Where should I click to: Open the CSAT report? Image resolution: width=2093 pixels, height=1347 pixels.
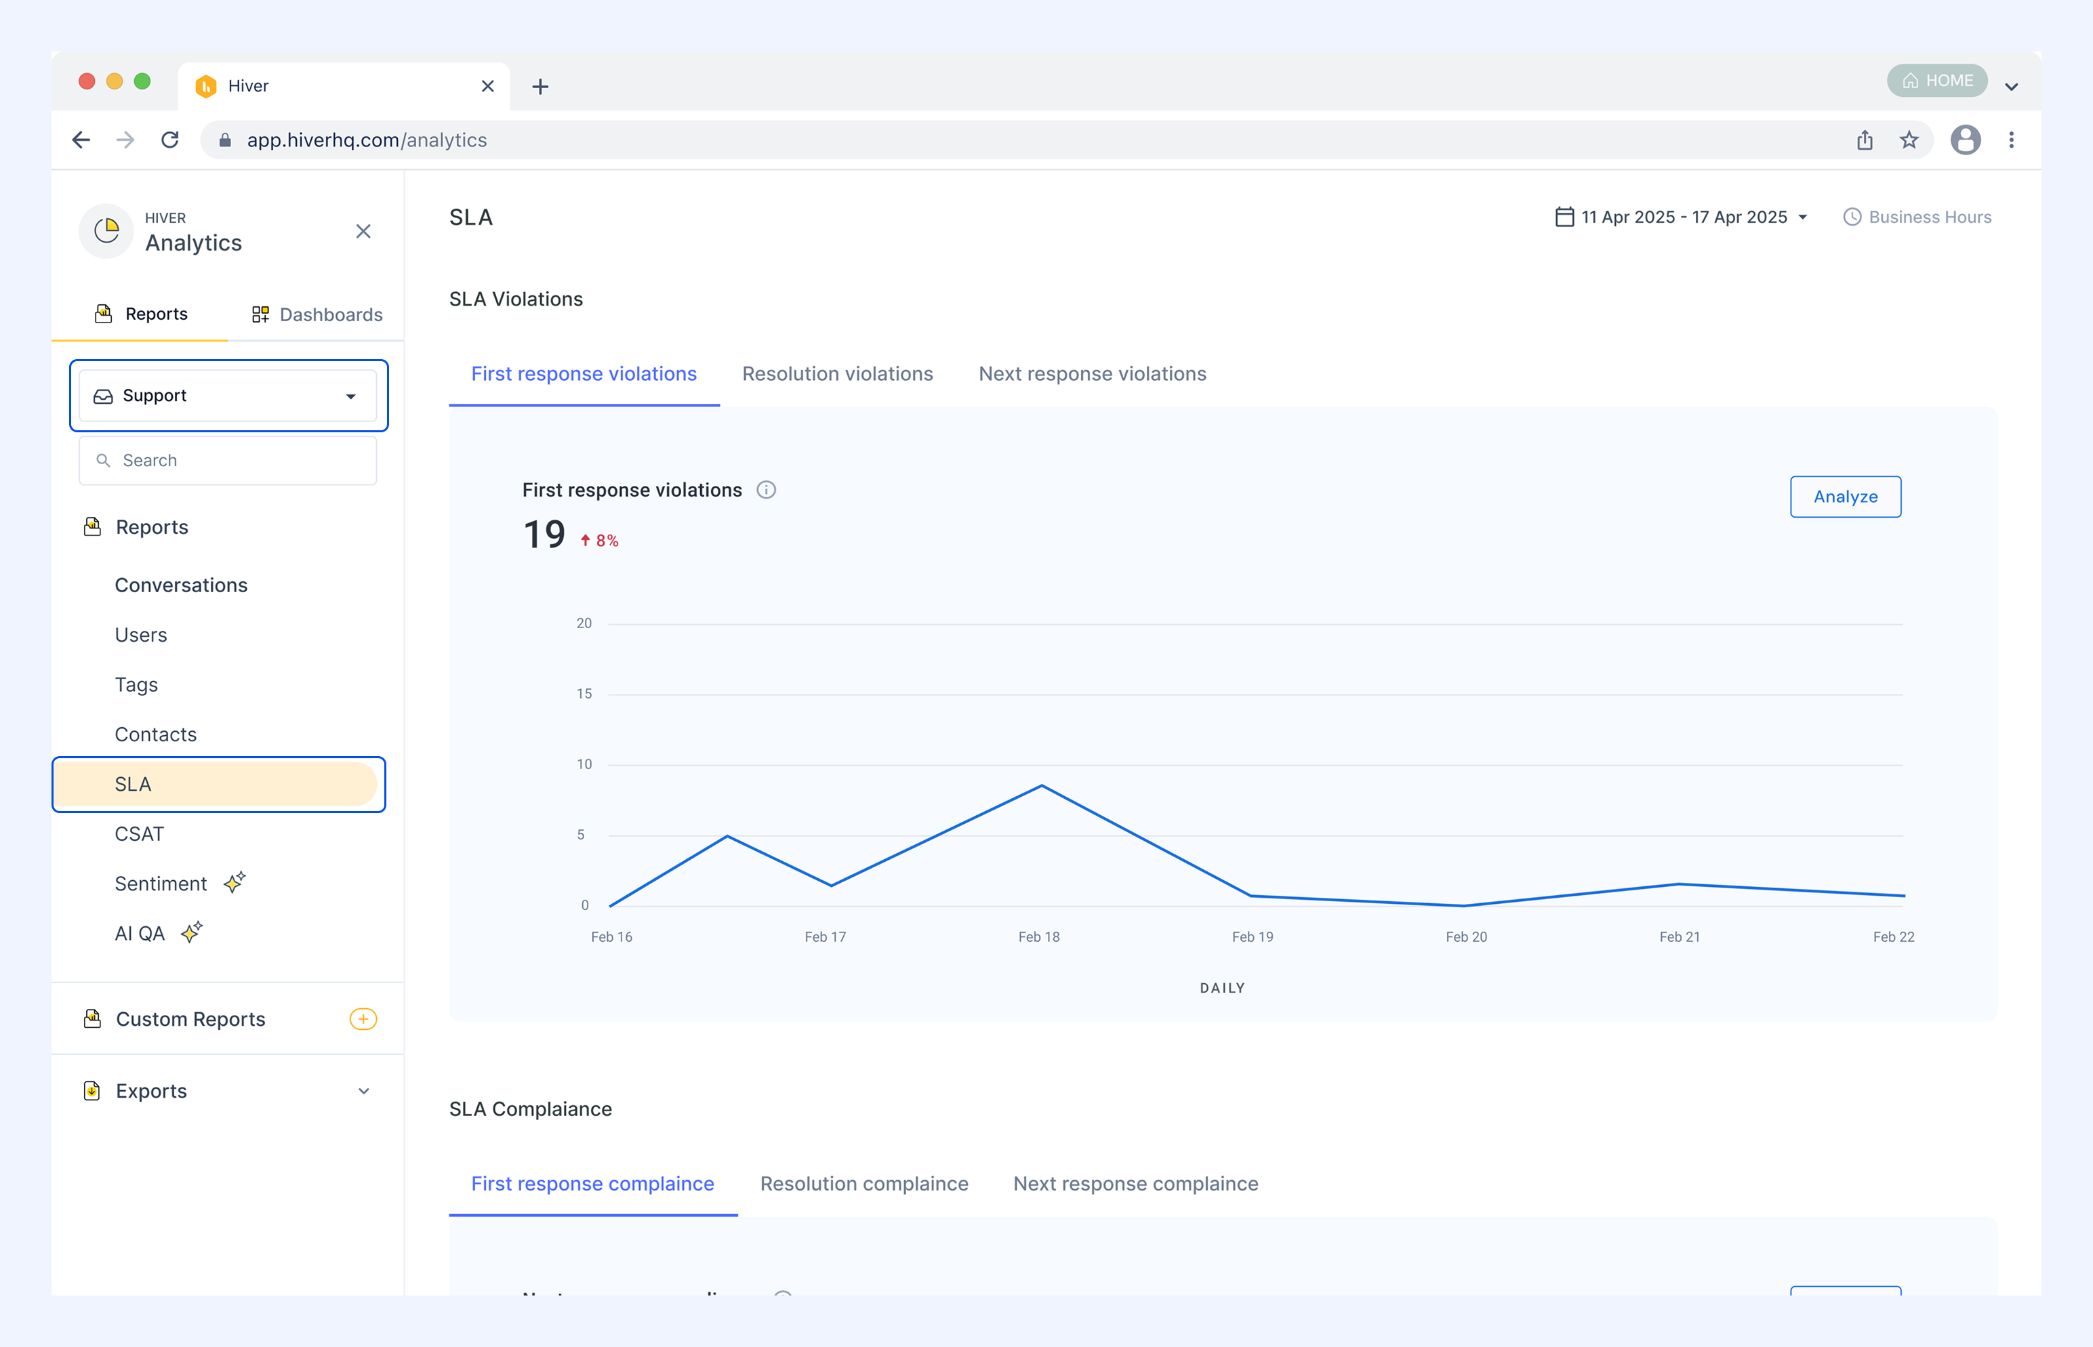[x=139, y=833]
